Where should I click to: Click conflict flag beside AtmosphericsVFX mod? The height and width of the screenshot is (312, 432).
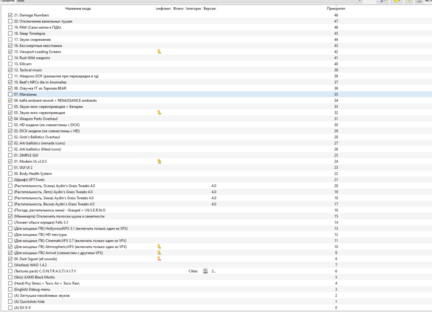[159, 246]
